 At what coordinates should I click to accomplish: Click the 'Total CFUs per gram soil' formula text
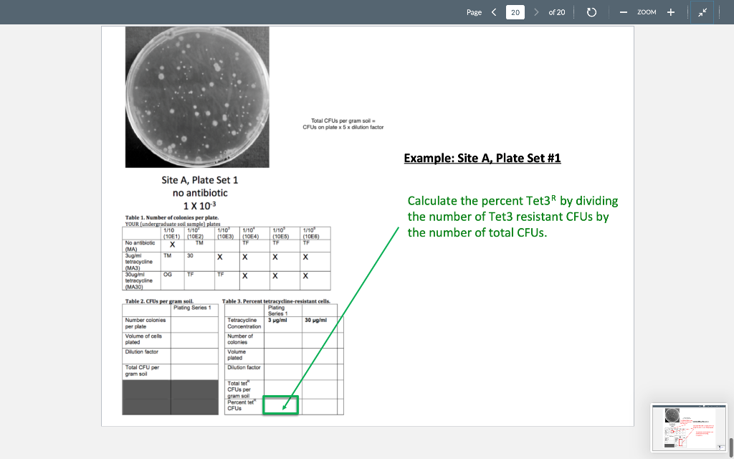pos(347,123)
